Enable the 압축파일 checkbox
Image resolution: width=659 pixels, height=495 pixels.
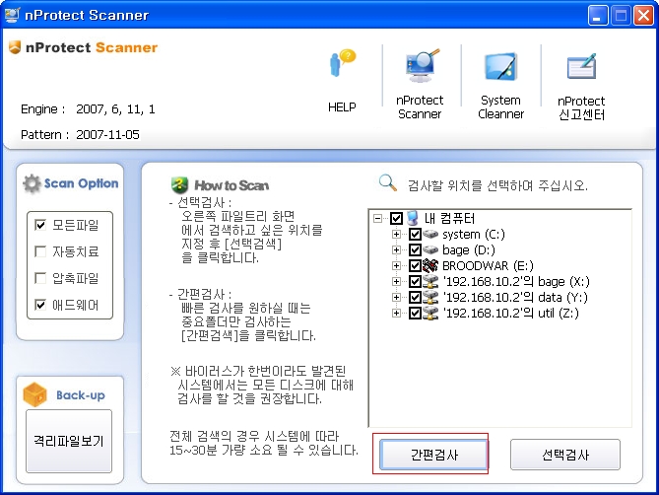(40, 278)
